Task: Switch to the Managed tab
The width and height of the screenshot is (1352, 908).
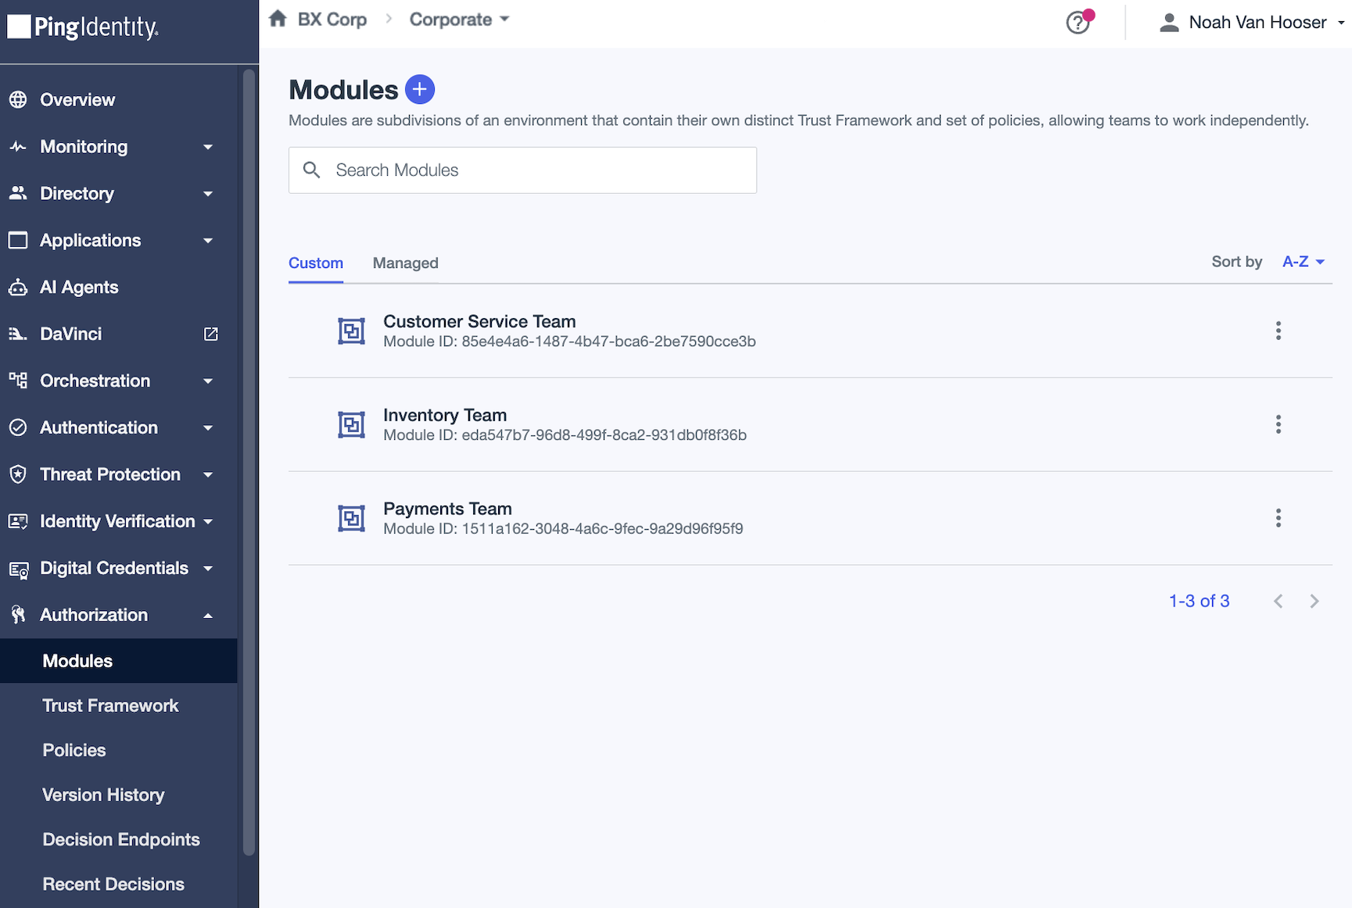Action: 405,263
